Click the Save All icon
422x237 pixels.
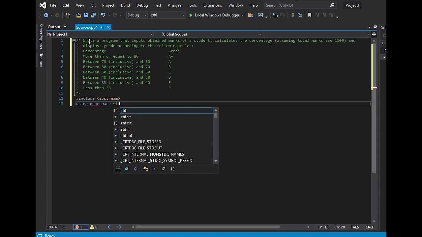pyautogui.click(x=93, y=15)
